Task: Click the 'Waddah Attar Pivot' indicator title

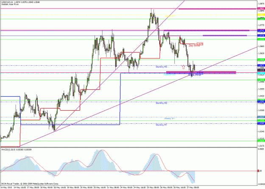Action: (10, 4)
